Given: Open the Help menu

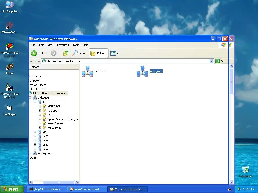Looking at the screenshot, I should pyautogui.click(x=86, y=45).
